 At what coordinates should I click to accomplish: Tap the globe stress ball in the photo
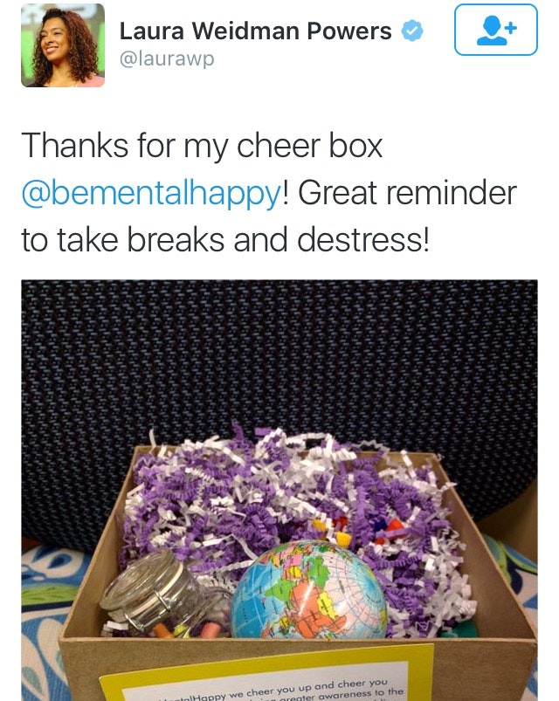308,590
